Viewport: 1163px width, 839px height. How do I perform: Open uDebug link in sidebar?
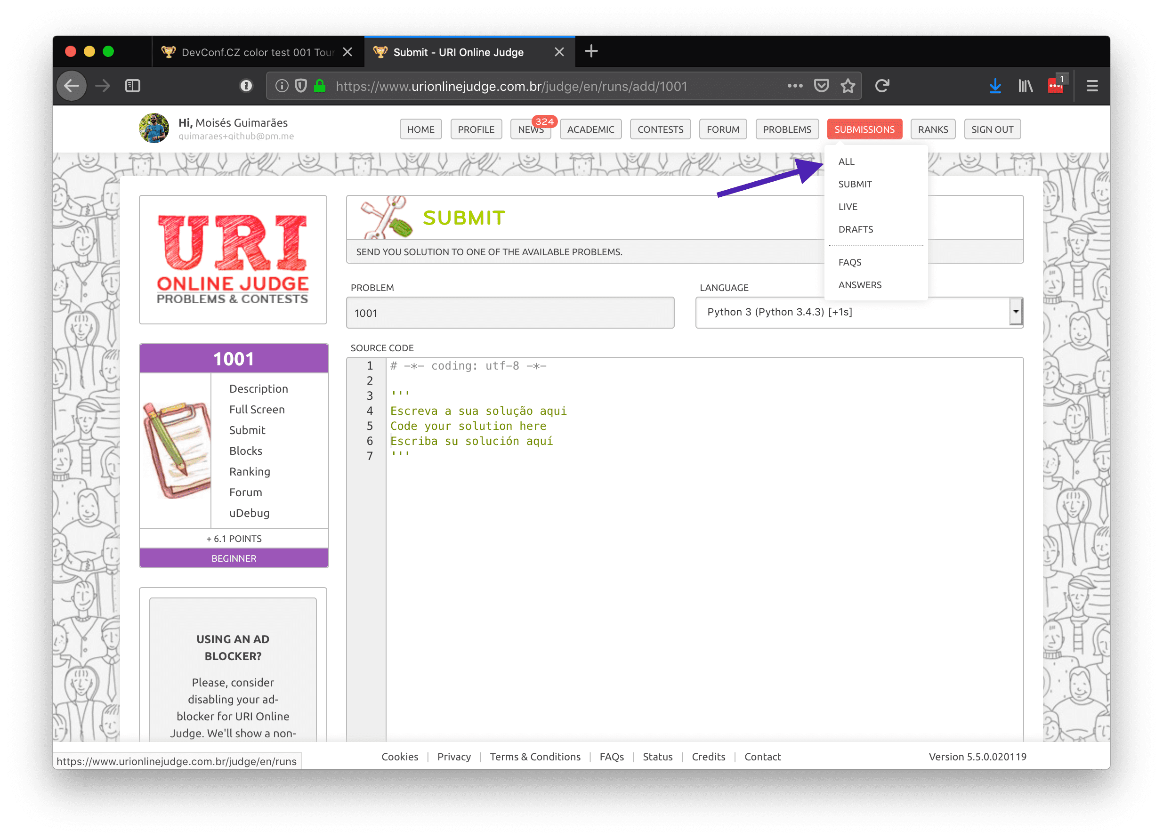click(249, 513)
